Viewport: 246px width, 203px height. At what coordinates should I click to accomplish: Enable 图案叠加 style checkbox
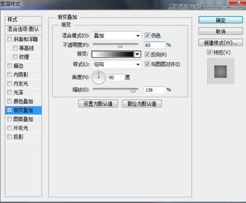[9, 119]
